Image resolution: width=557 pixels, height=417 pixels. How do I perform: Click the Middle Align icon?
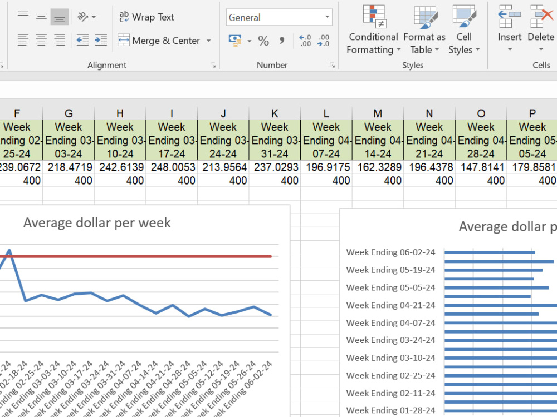tap(41, 17)
